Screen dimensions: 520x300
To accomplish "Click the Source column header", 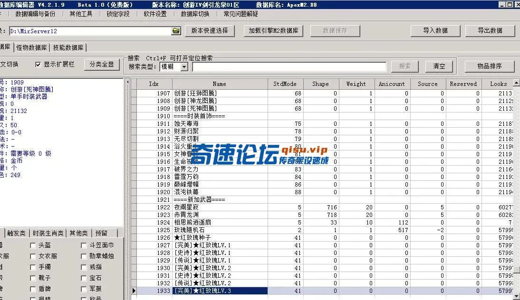I will point(428,84).
